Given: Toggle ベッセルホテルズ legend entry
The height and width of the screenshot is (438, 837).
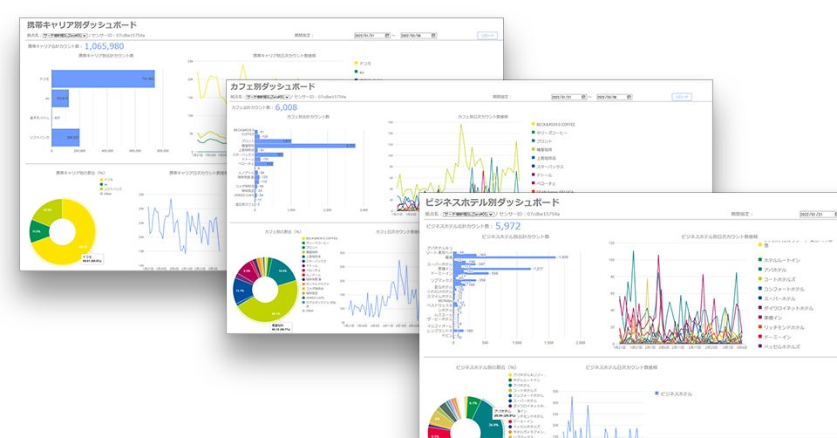Looking at the screenshot, I should [x=779, y=346].
